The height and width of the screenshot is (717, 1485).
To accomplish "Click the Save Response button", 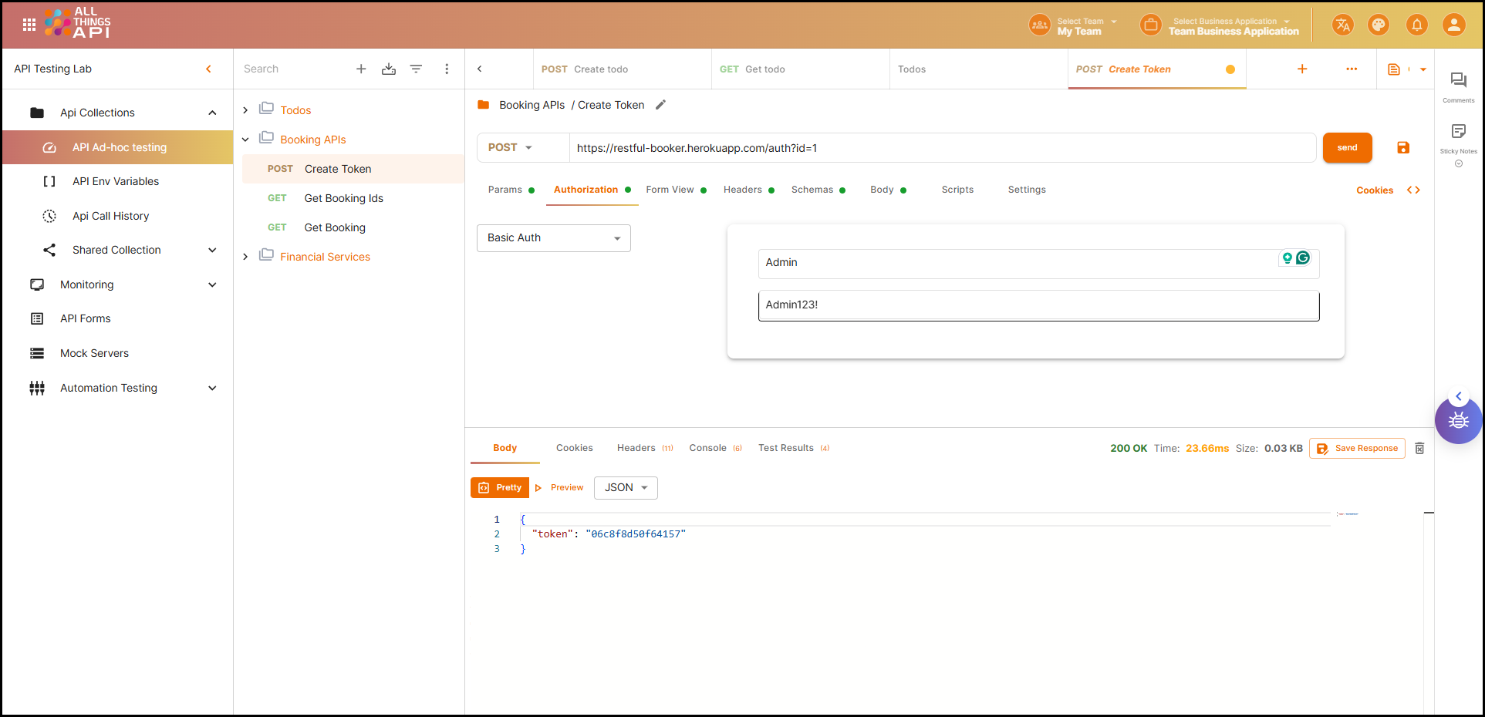I will click(x=1357, y=449).
